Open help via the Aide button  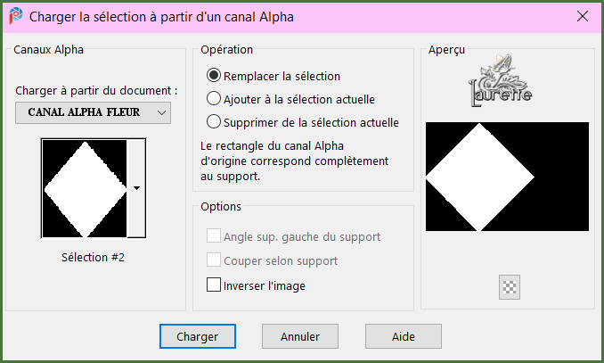point(403,336)
